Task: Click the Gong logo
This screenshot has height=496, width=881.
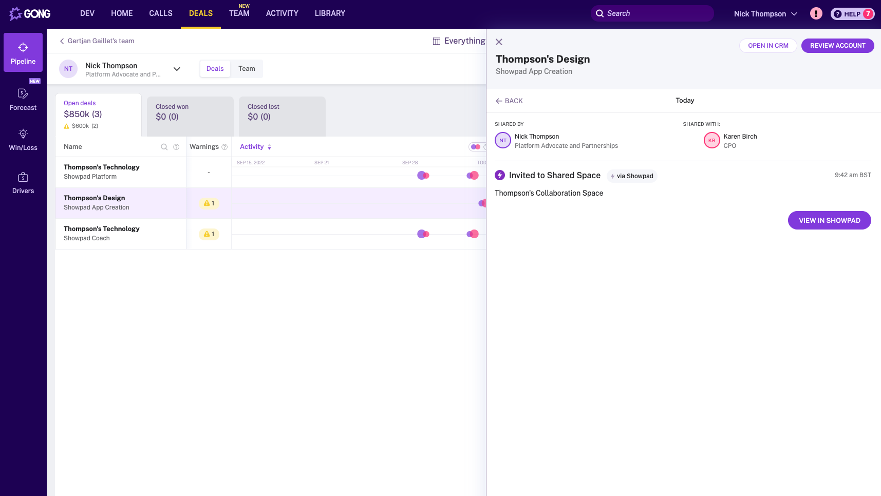Action: (30, 14)
